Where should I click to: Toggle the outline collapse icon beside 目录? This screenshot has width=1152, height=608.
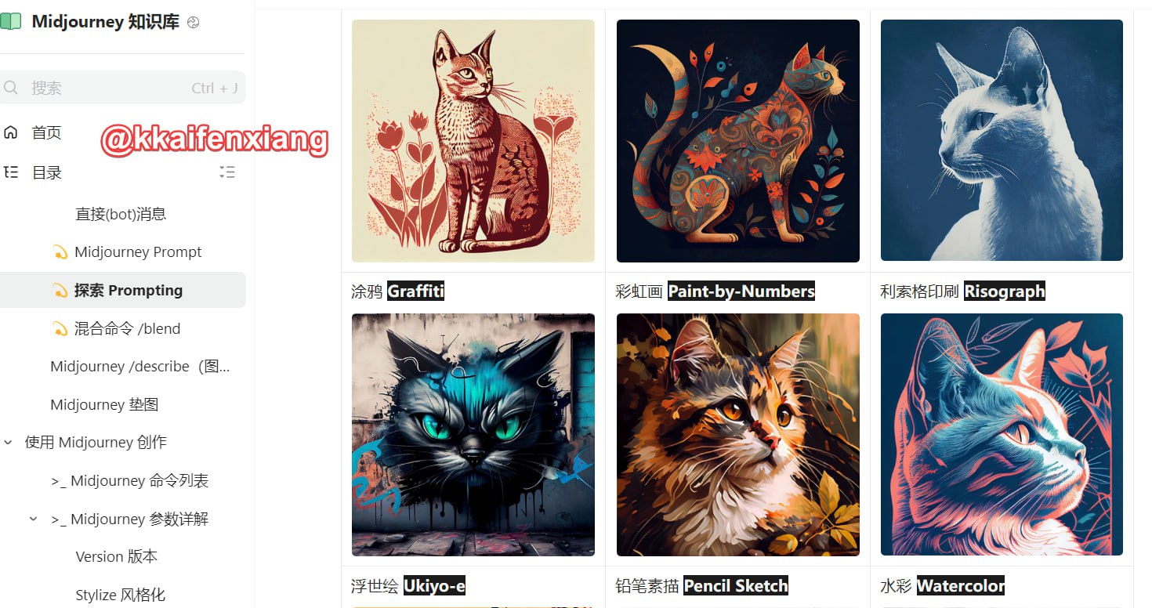coord(227,172)
